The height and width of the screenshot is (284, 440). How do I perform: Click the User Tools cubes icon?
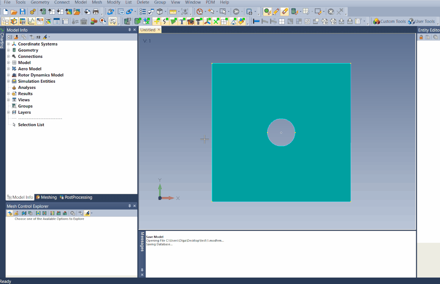(412, 21)
